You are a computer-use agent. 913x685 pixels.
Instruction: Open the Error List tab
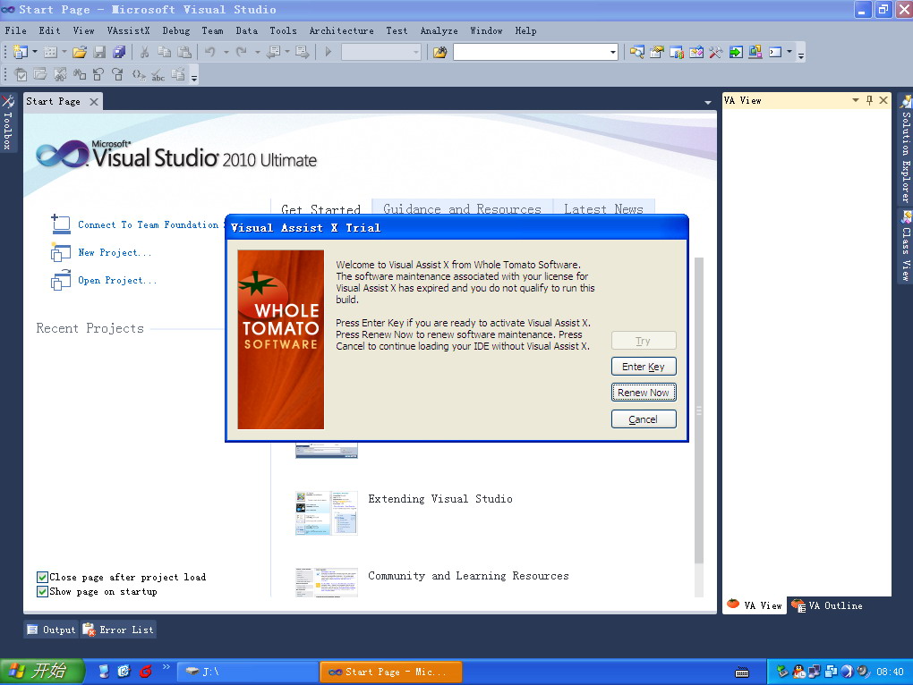pyautogui.click(x=118, y=630)
